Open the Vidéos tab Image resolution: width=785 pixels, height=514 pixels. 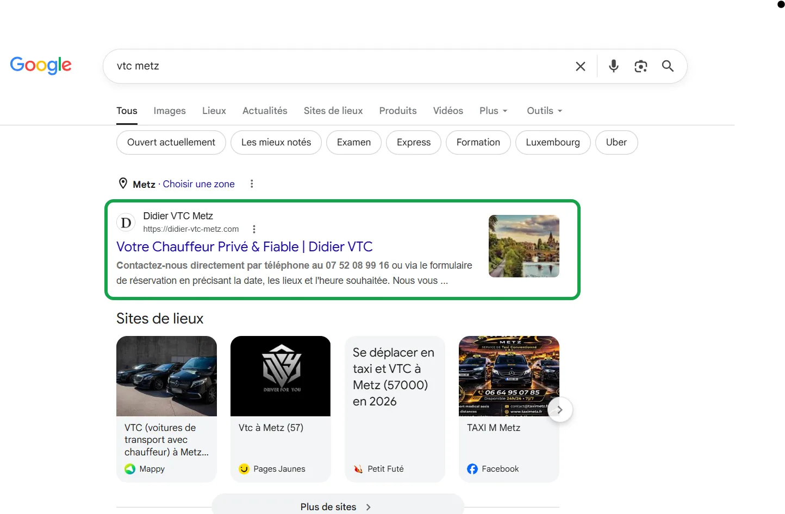(448, 111)
